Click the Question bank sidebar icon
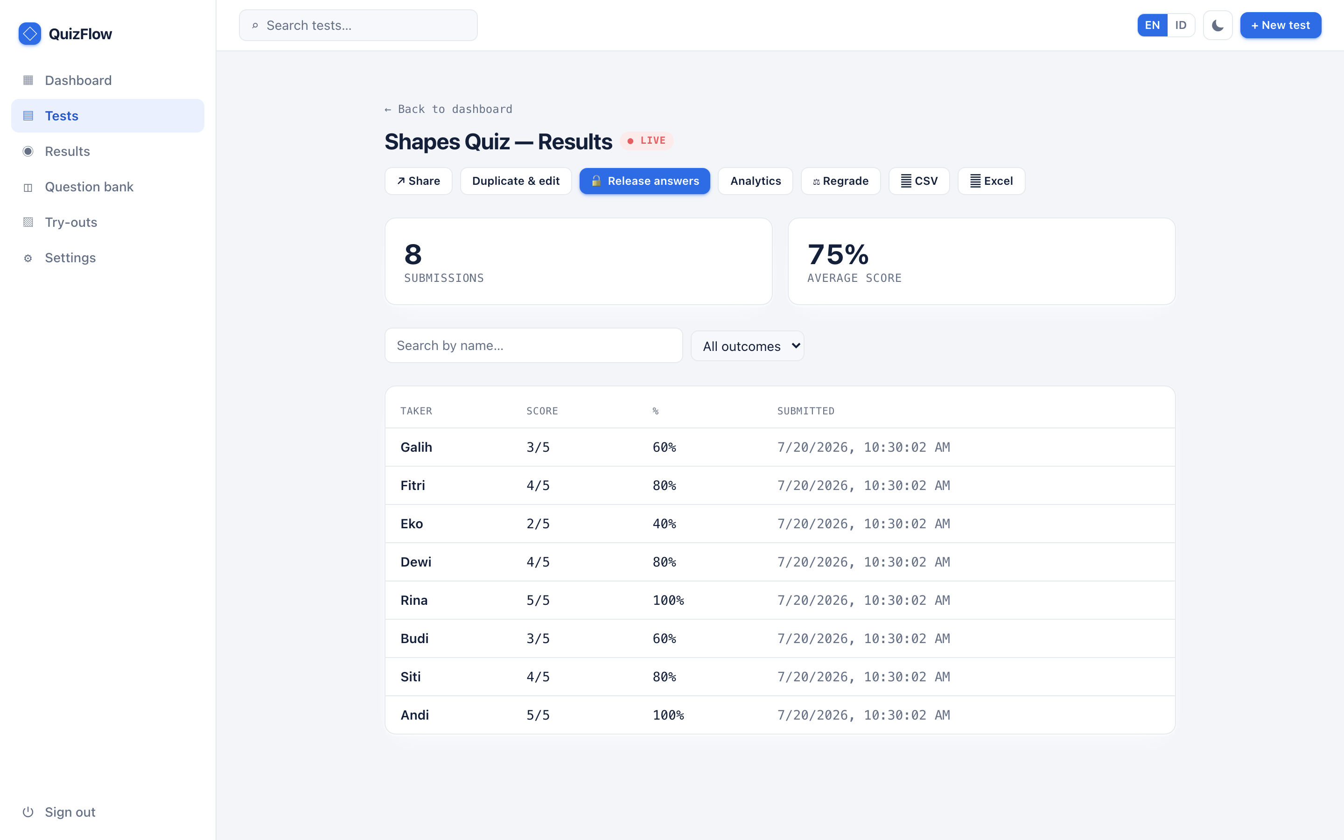The image size is (1344, 840). tap(28, 187)
